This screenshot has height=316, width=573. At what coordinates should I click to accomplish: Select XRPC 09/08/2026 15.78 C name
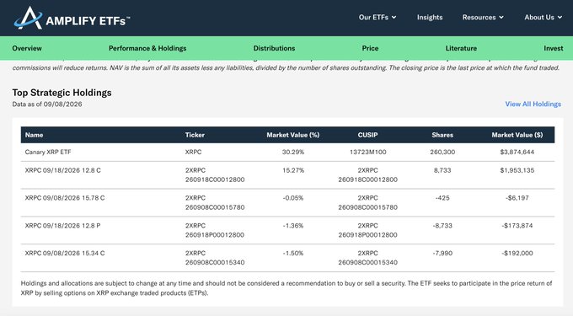(65, 198)
